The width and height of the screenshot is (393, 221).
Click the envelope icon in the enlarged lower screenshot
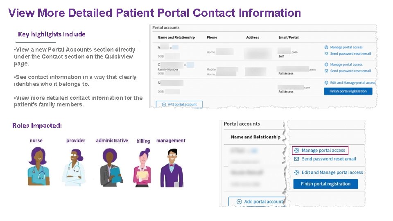[297, 159]
